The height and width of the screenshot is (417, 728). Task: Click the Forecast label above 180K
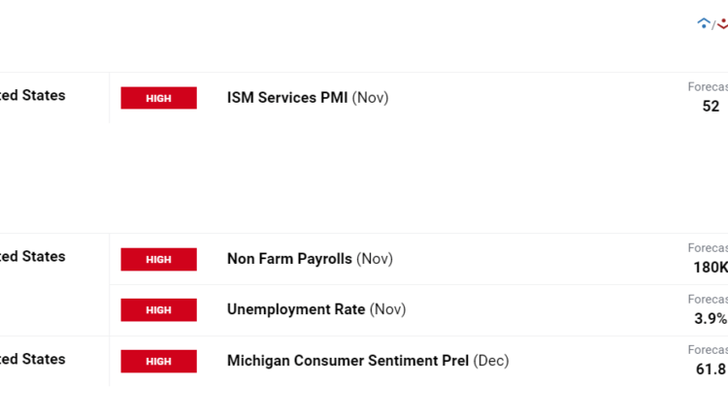pos(708,248)
